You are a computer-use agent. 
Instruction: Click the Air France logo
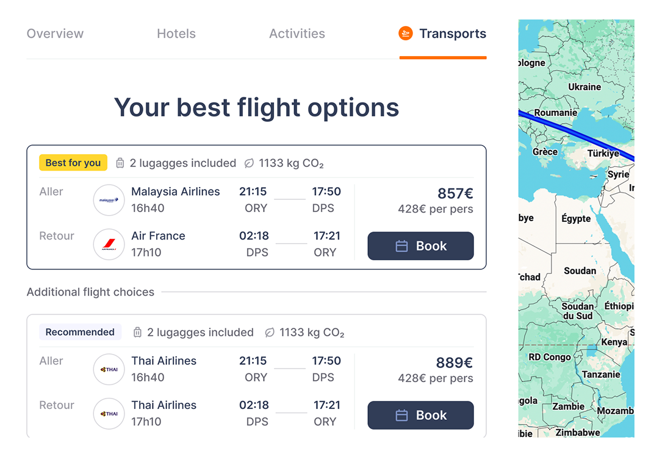(109, 244)
